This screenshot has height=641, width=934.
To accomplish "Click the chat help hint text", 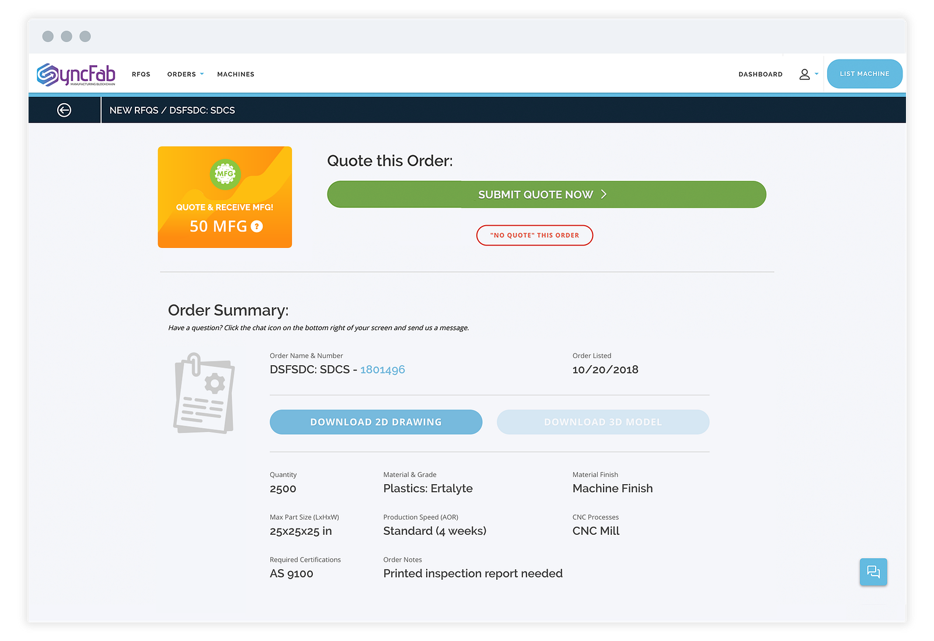I will (319, 328).
